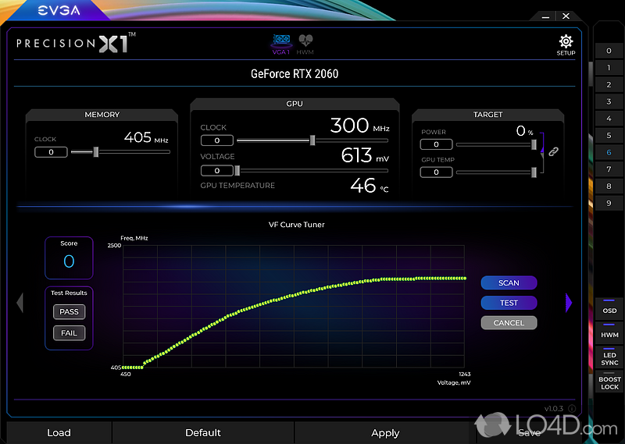The height and width of the screenshot is (444, 625).
Task: Open the SETUP gear icon
Action: (566, 44)
